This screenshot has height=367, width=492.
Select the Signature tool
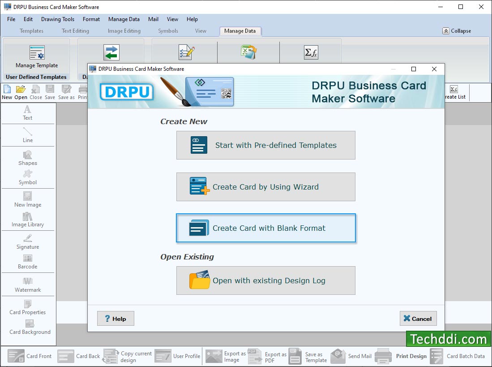(28, 242)
